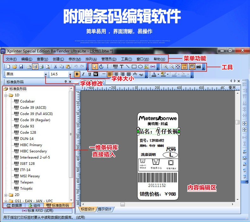The image size is (250, 222).
Task: Toggle the rulers view button
Action: tap(184, 67)
